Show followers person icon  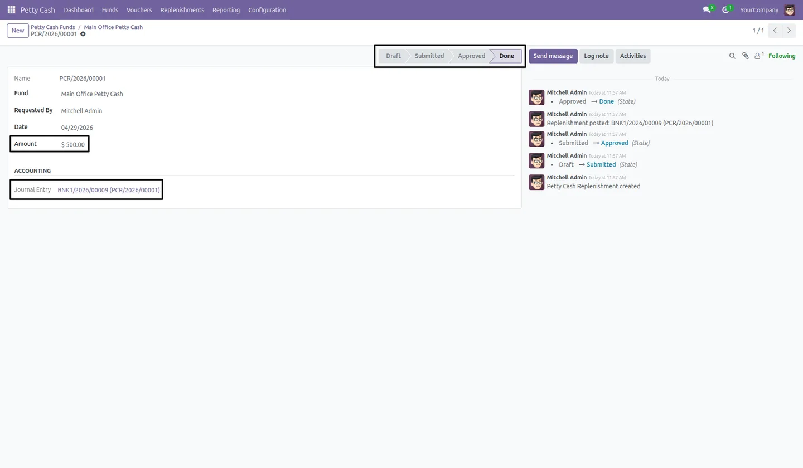[x=758, y=56]
